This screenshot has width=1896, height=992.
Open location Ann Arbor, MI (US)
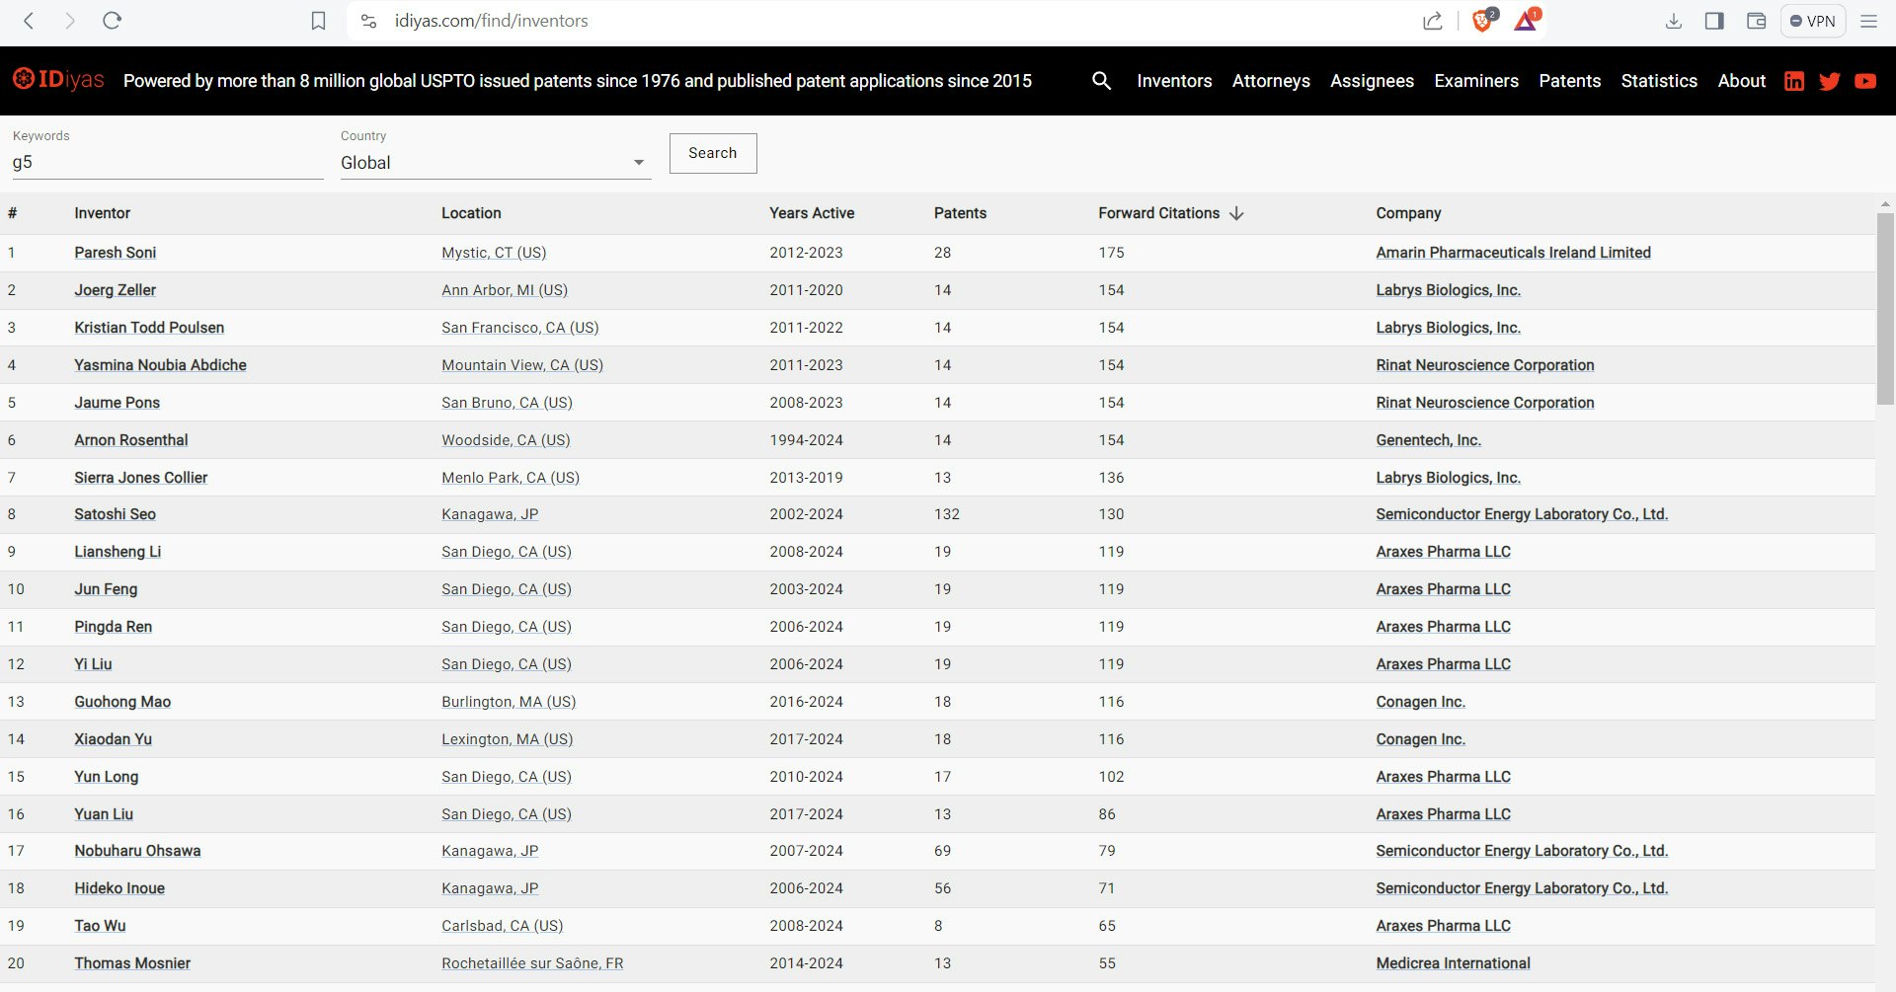tap(505, 290)
